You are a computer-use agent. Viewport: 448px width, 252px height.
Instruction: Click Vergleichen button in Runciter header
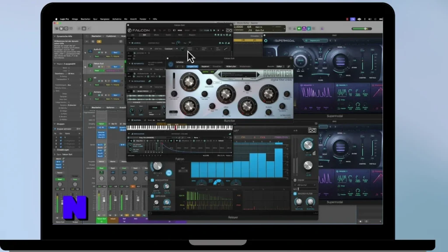pos(192,66)
